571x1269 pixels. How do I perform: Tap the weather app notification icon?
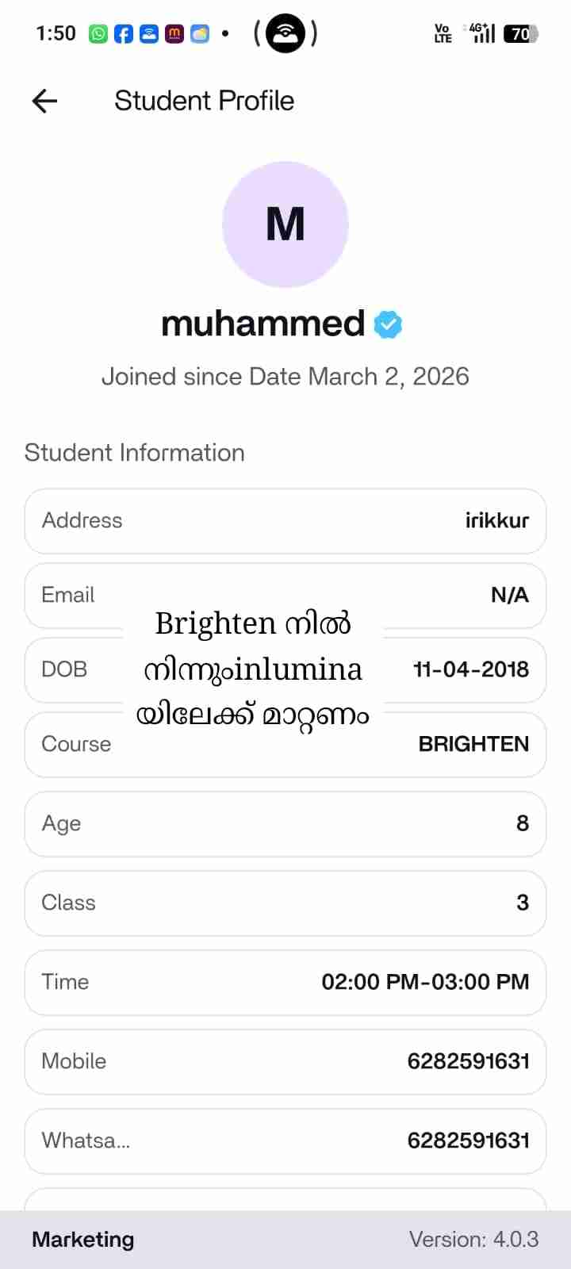tap(200, 33)
